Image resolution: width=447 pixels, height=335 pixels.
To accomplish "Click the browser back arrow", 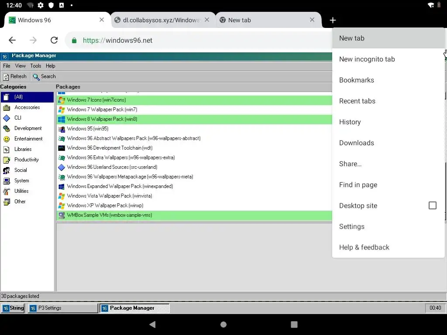I will (12, 40).
